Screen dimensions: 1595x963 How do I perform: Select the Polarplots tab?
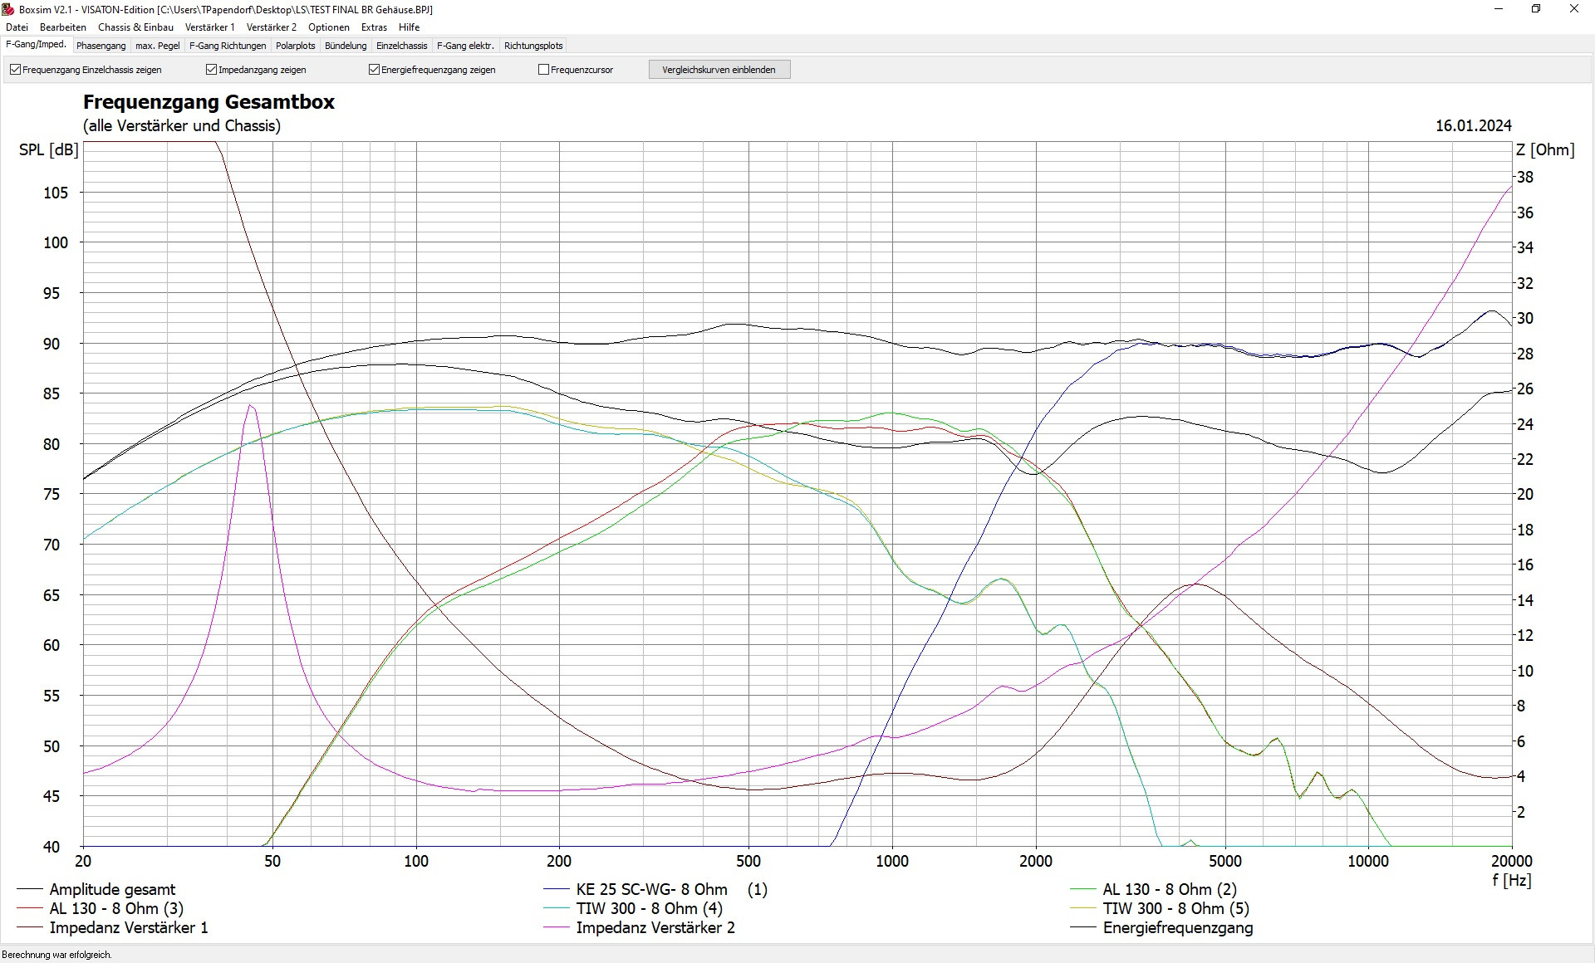[x=296, y=46]
